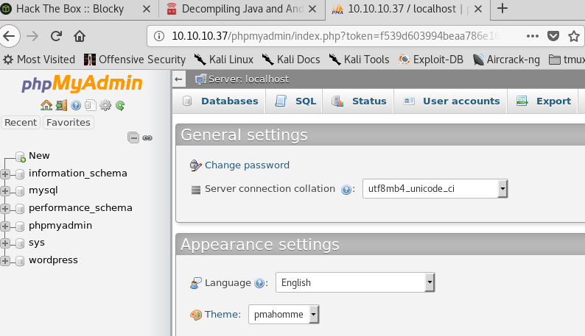Open navigation panel settings gear icon
This screenshot has width=585, height=336.
105,105
